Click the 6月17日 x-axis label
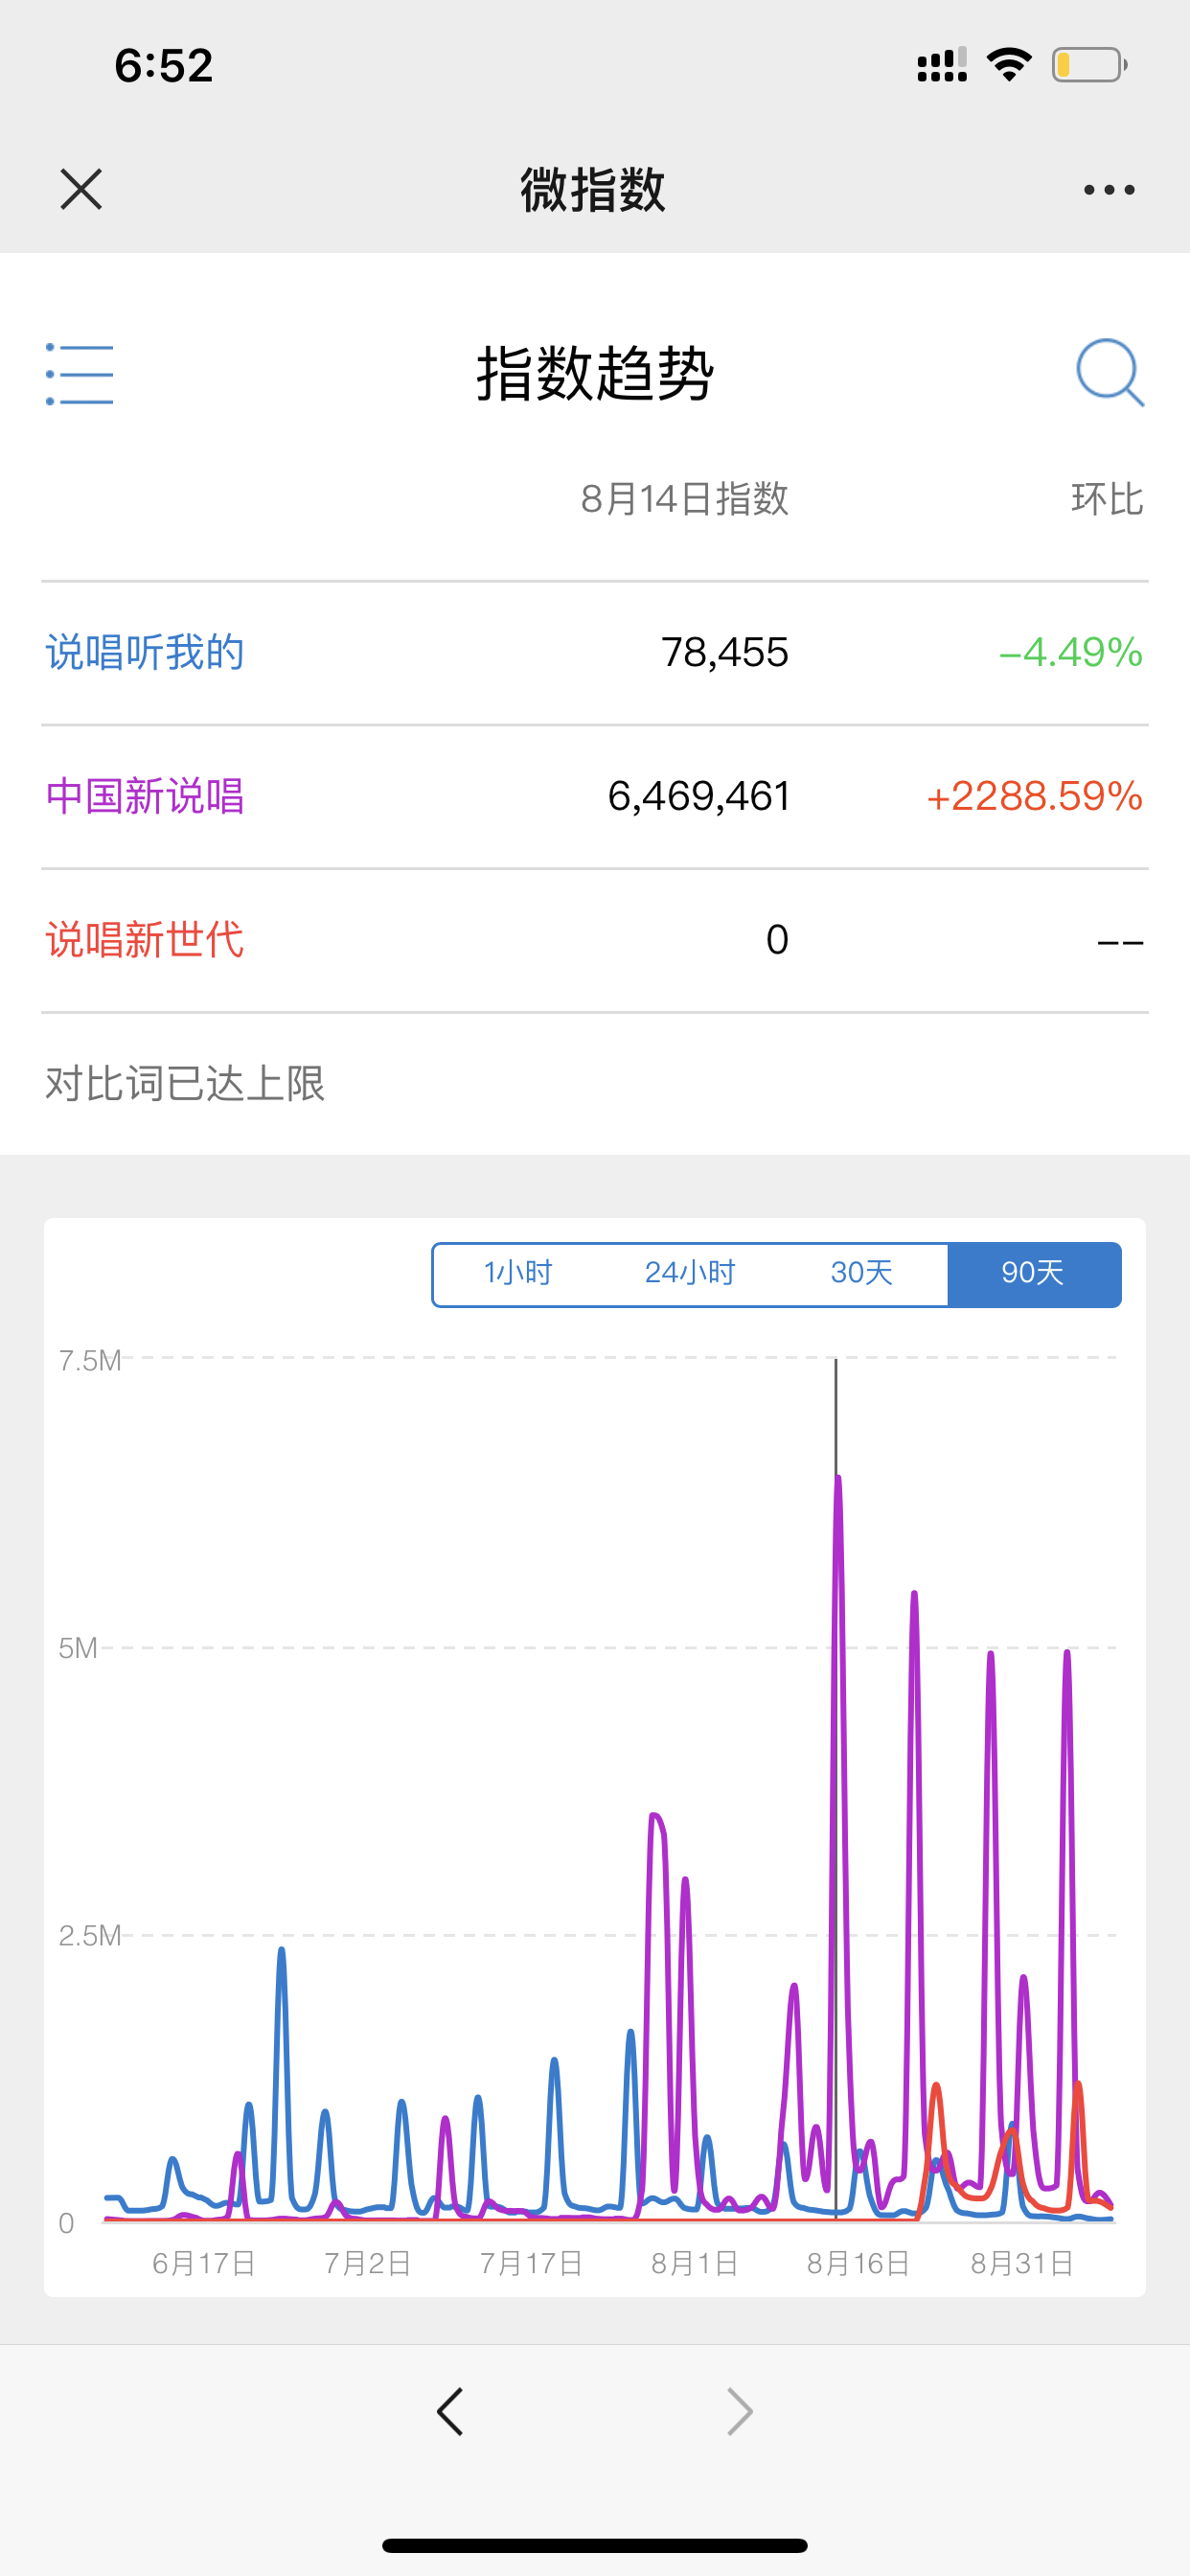 click(x=204, y=2263)
